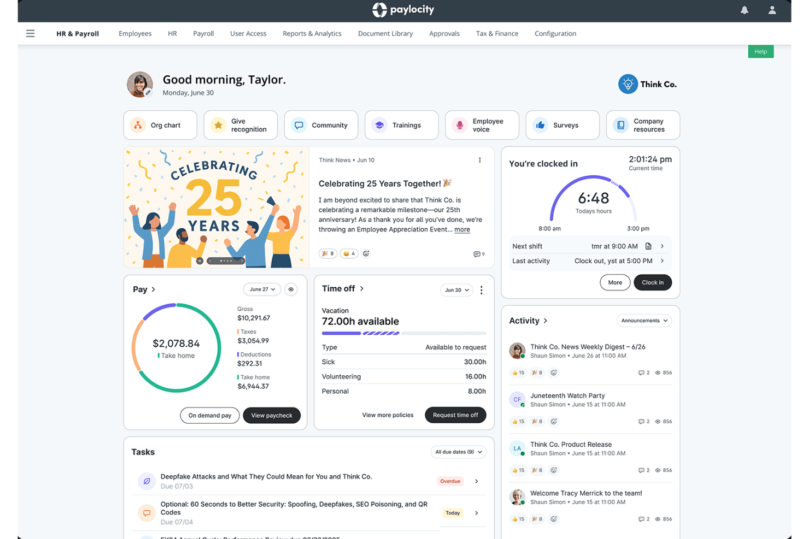809x539 pixels.
Task: Open Juneteenth Watch Party post title
Action: tap(567, 395)
